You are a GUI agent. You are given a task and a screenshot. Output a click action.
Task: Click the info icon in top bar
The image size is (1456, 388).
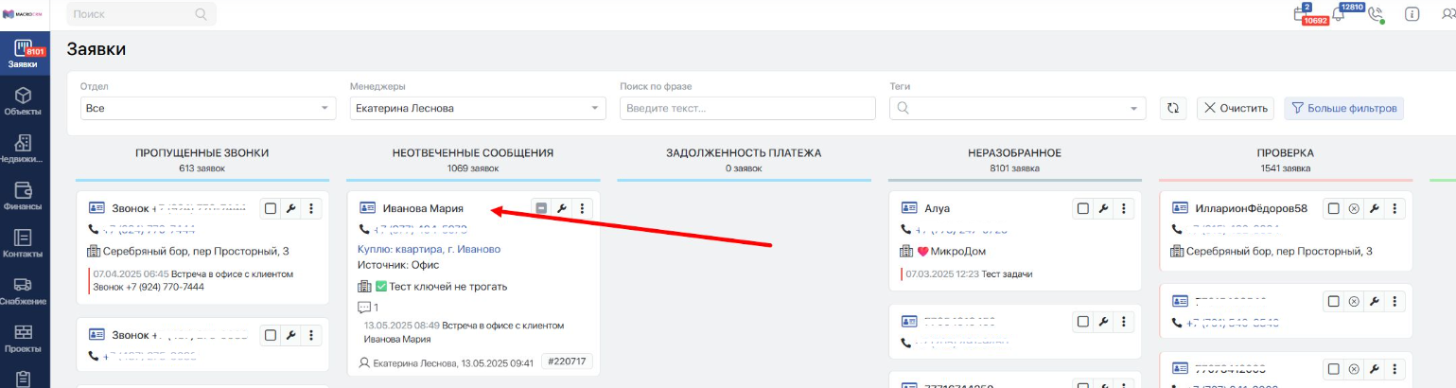coord(1412,14)
